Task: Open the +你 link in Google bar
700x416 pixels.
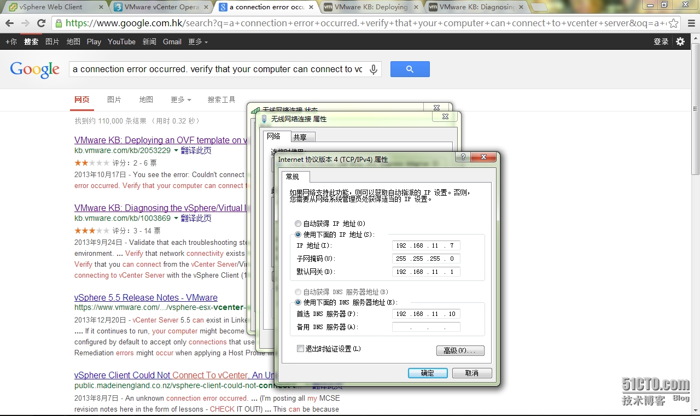Action: (11, 42)
